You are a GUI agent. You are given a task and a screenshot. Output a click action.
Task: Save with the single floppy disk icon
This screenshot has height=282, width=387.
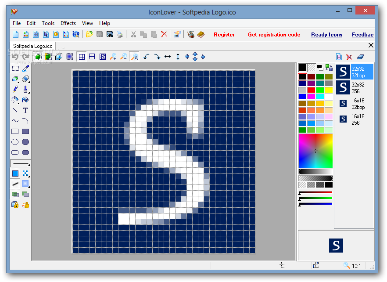[100, 34]
